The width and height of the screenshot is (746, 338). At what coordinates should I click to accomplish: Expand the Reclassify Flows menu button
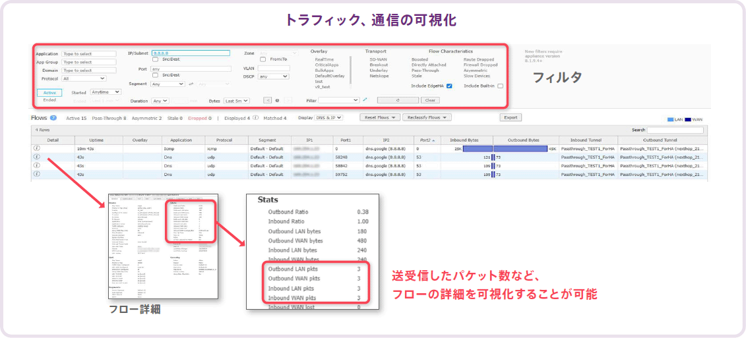pyautogui.click(x=427, y=117)
